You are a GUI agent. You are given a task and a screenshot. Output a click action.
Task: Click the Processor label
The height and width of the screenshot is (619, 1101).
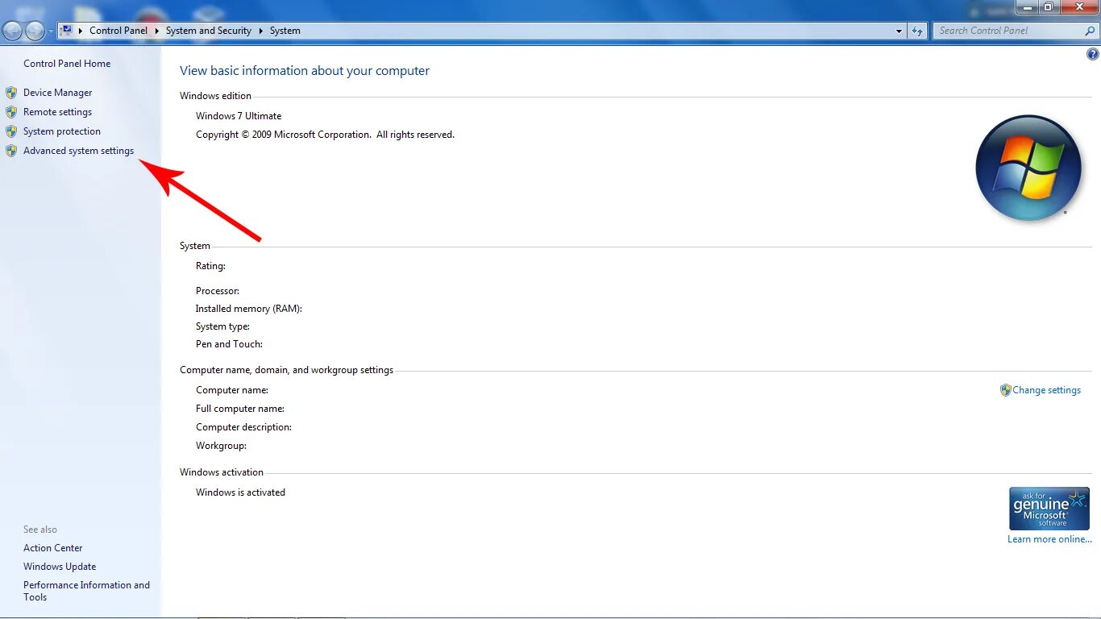(218, 291)
